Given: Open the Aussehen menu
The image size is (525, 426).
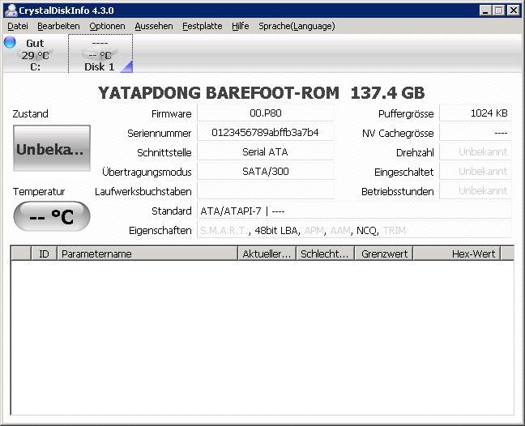Looking at the screenshot, I should click(154, 26).
